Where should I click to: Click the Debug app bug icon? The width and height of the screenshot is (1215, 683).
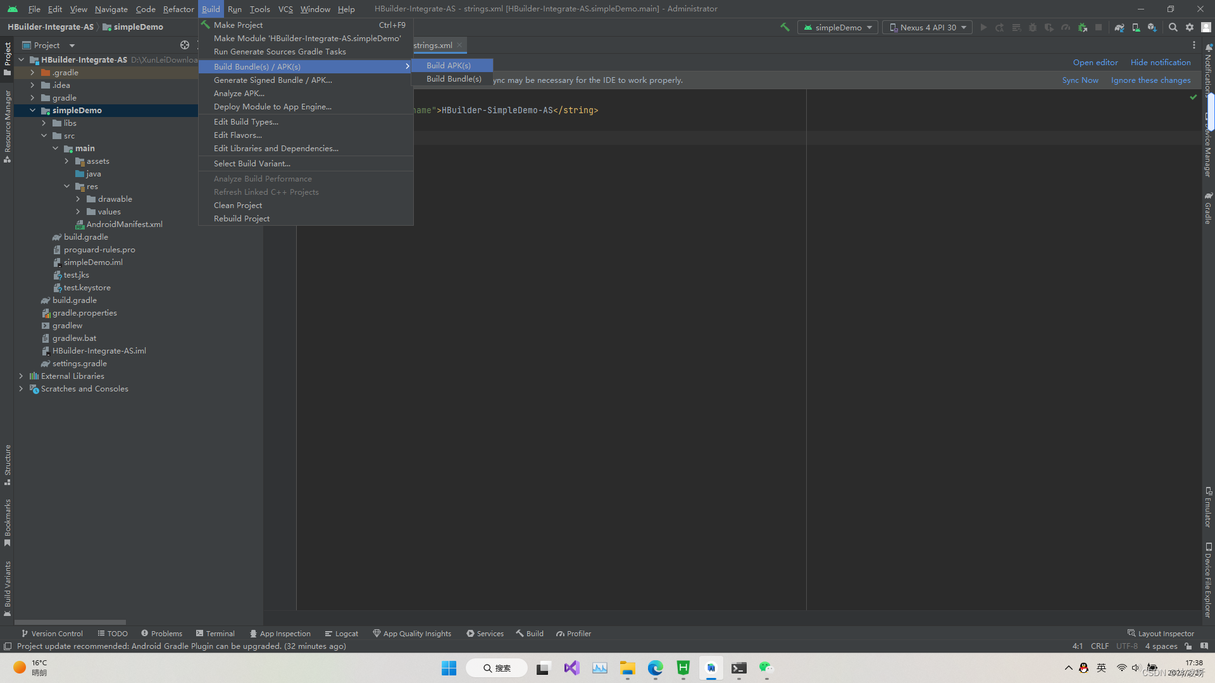1033,27
